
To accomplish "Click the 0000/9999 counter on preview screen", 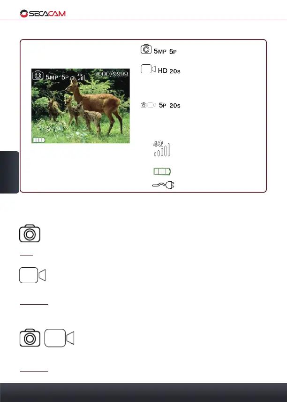I will click(x=111, y=74).
